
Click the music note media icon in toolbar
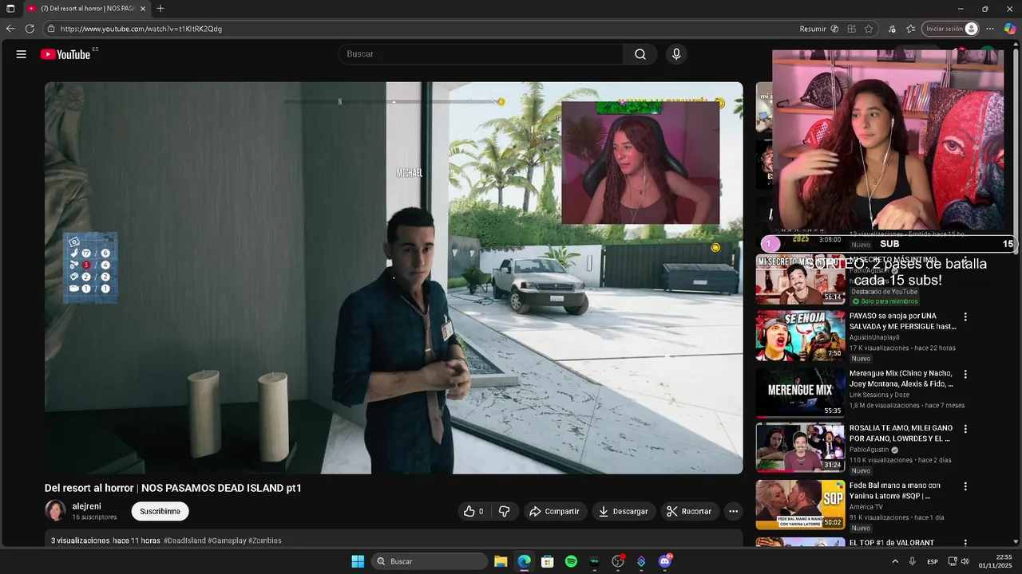click(x=892, y=29)
